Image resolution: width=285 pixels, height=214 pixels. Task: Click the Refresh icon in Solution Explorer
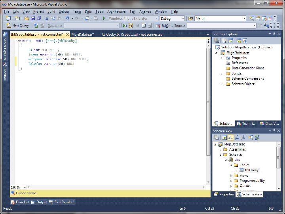pos(231,41)
